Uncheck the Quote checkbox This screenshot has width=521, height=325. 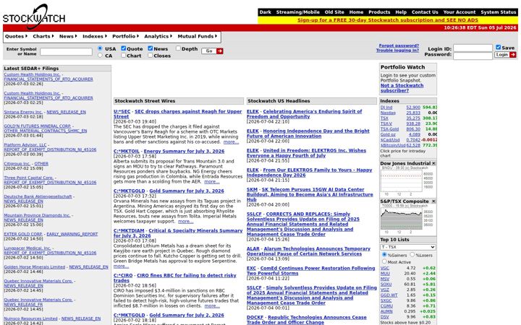click(123, 48)
